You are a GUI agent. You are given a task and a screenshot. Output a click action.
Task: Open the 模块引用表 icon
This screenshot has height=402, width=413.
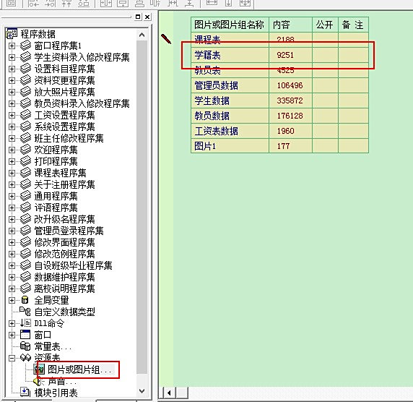click(x=25, y=393)
